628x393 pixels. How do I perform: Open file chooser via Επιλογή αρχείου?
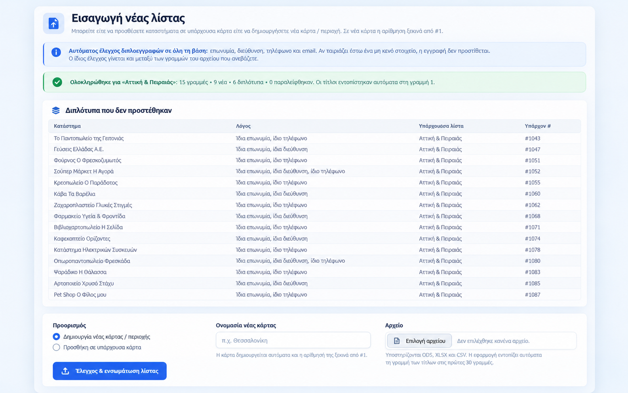pyautogui.click(x=419, y=341)
